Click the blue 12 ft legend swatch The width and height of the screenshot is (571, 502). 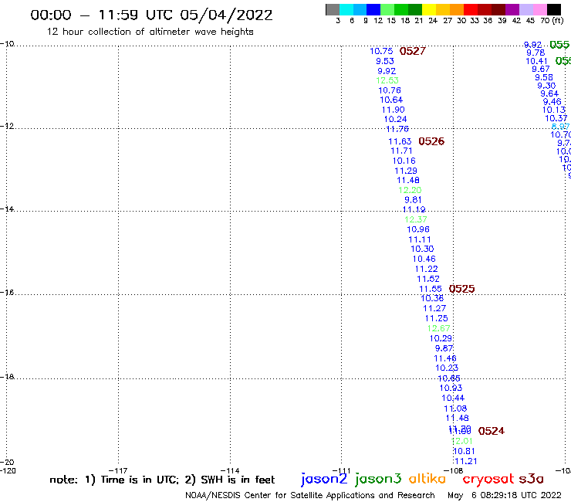(x=373, y=9)
